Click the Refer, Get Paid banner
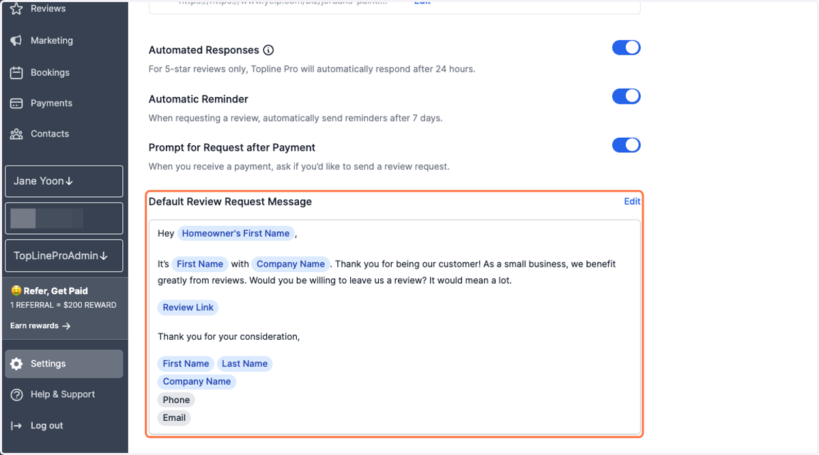 (x=64, y=308)
